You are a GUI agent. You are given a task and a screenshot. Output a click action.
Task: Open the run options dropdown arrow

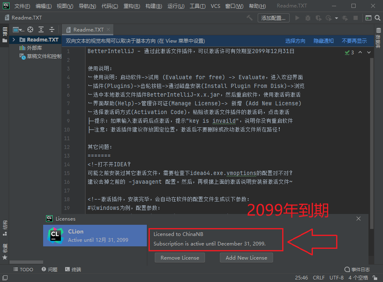(x=337, y=18)
